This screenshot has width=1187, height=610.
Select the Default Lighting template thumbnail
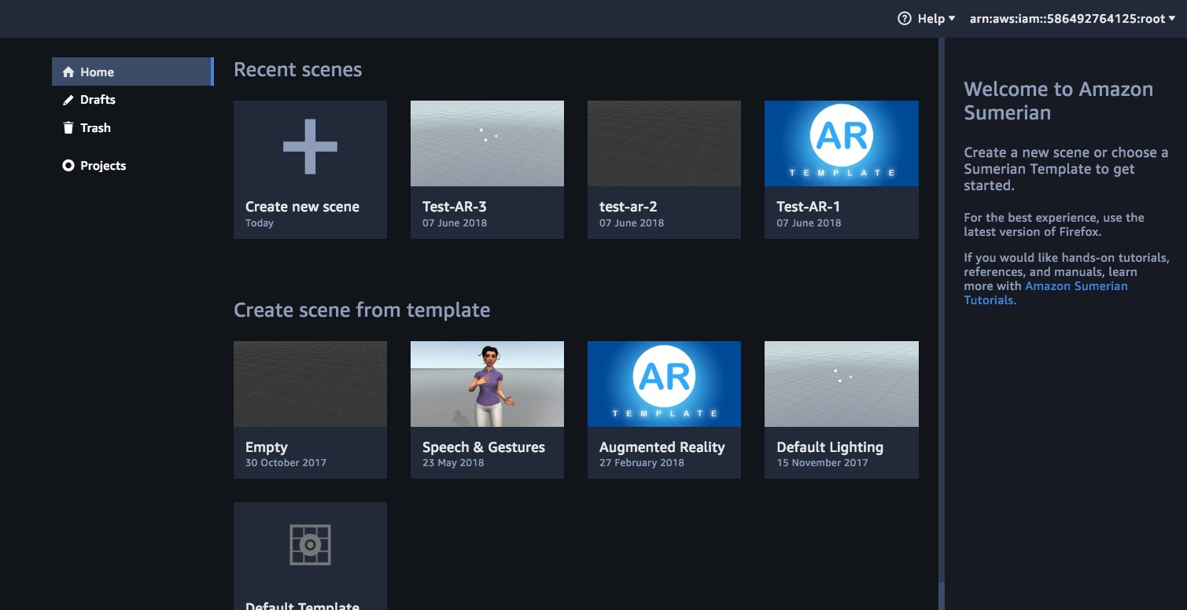842,384
